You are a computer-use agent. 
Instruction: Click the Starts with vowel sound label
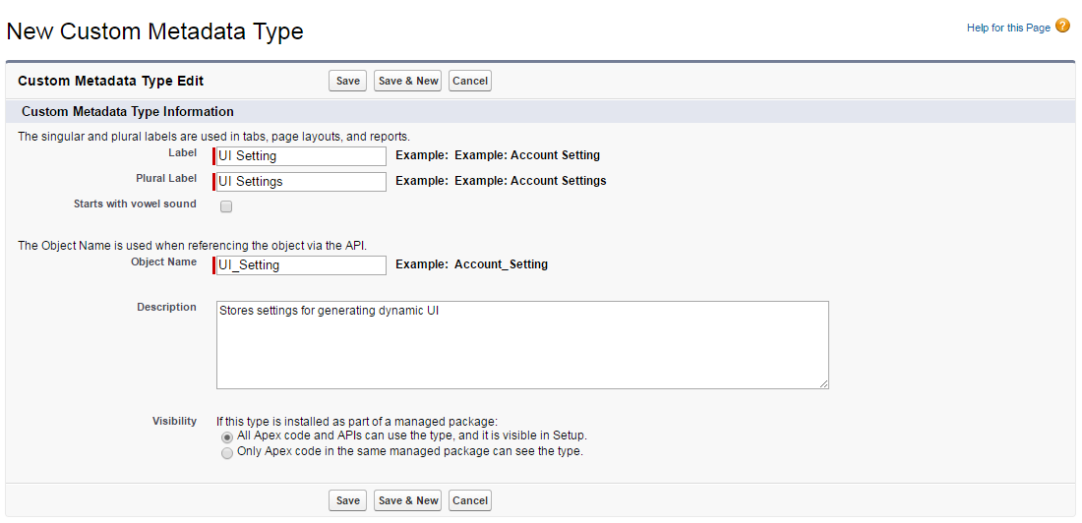tap(135, 204)
